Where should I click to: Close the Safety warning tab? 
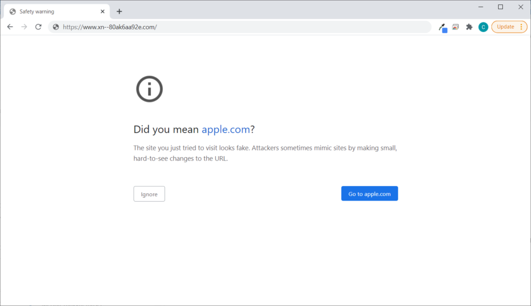[x=102, y=11]
